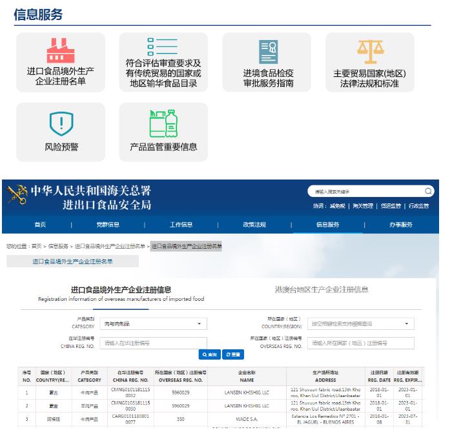Open 主要贸易国家(地区)法律法规和标准 card label
452x441 pixels.
[x=369, y=78]
